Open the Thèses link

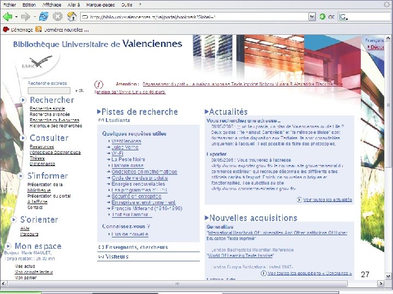pyautogui.click(x=37, y=158)
